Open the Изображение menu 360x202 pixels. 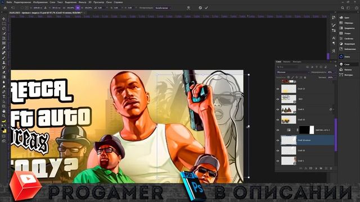pos(40,2)
